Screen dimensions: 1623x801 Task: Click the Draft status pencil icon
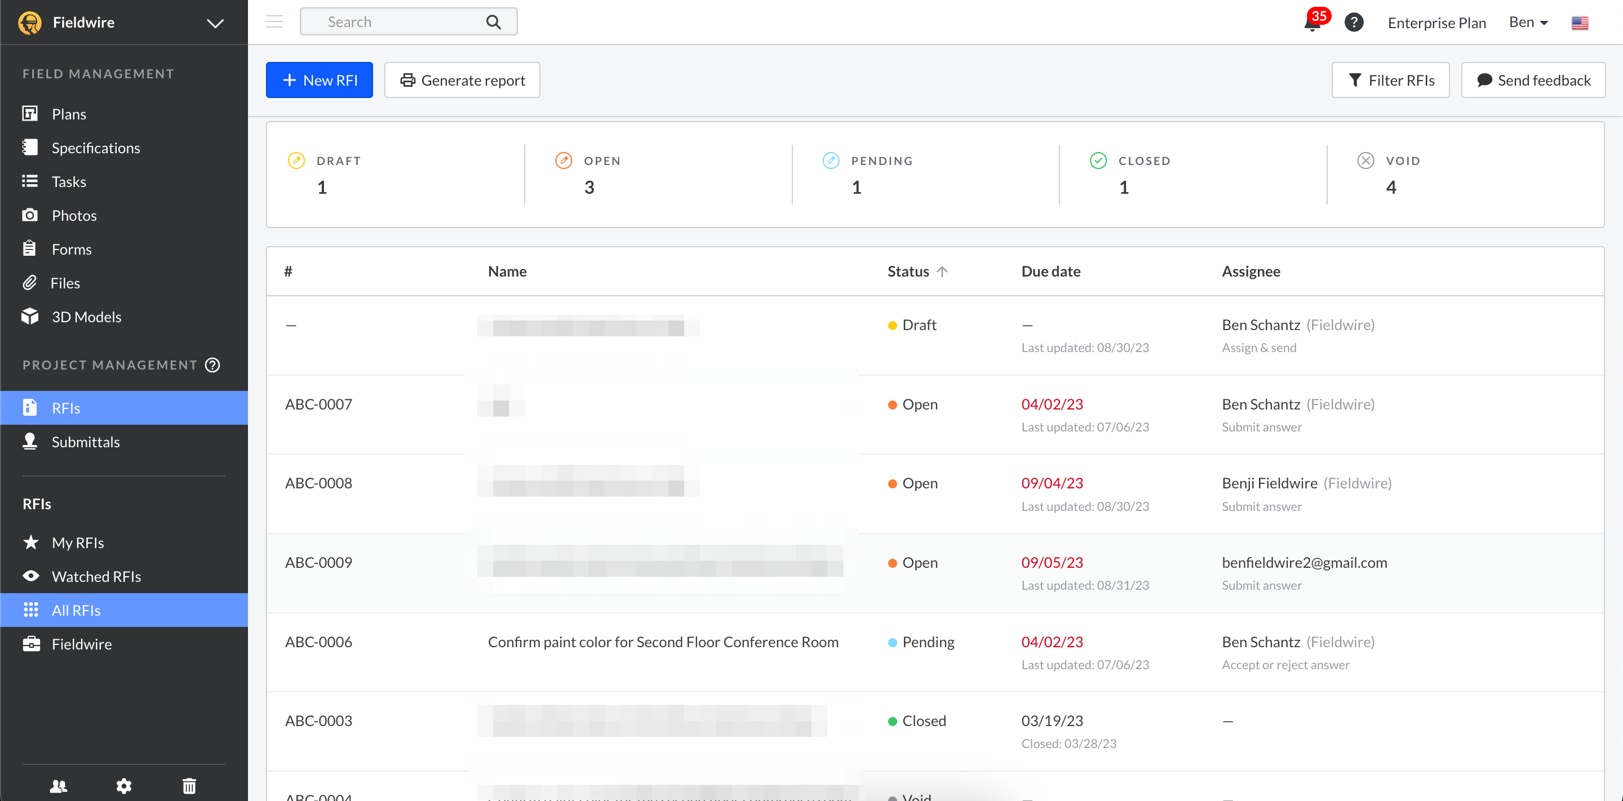click(296, 161)
